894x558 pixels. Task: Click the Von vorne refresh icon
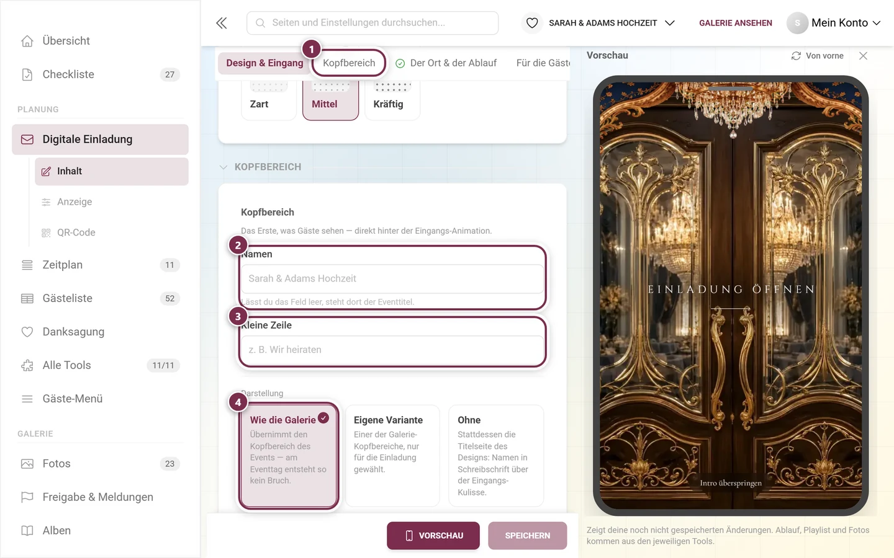pyautogui.click(x=796, y=56)
